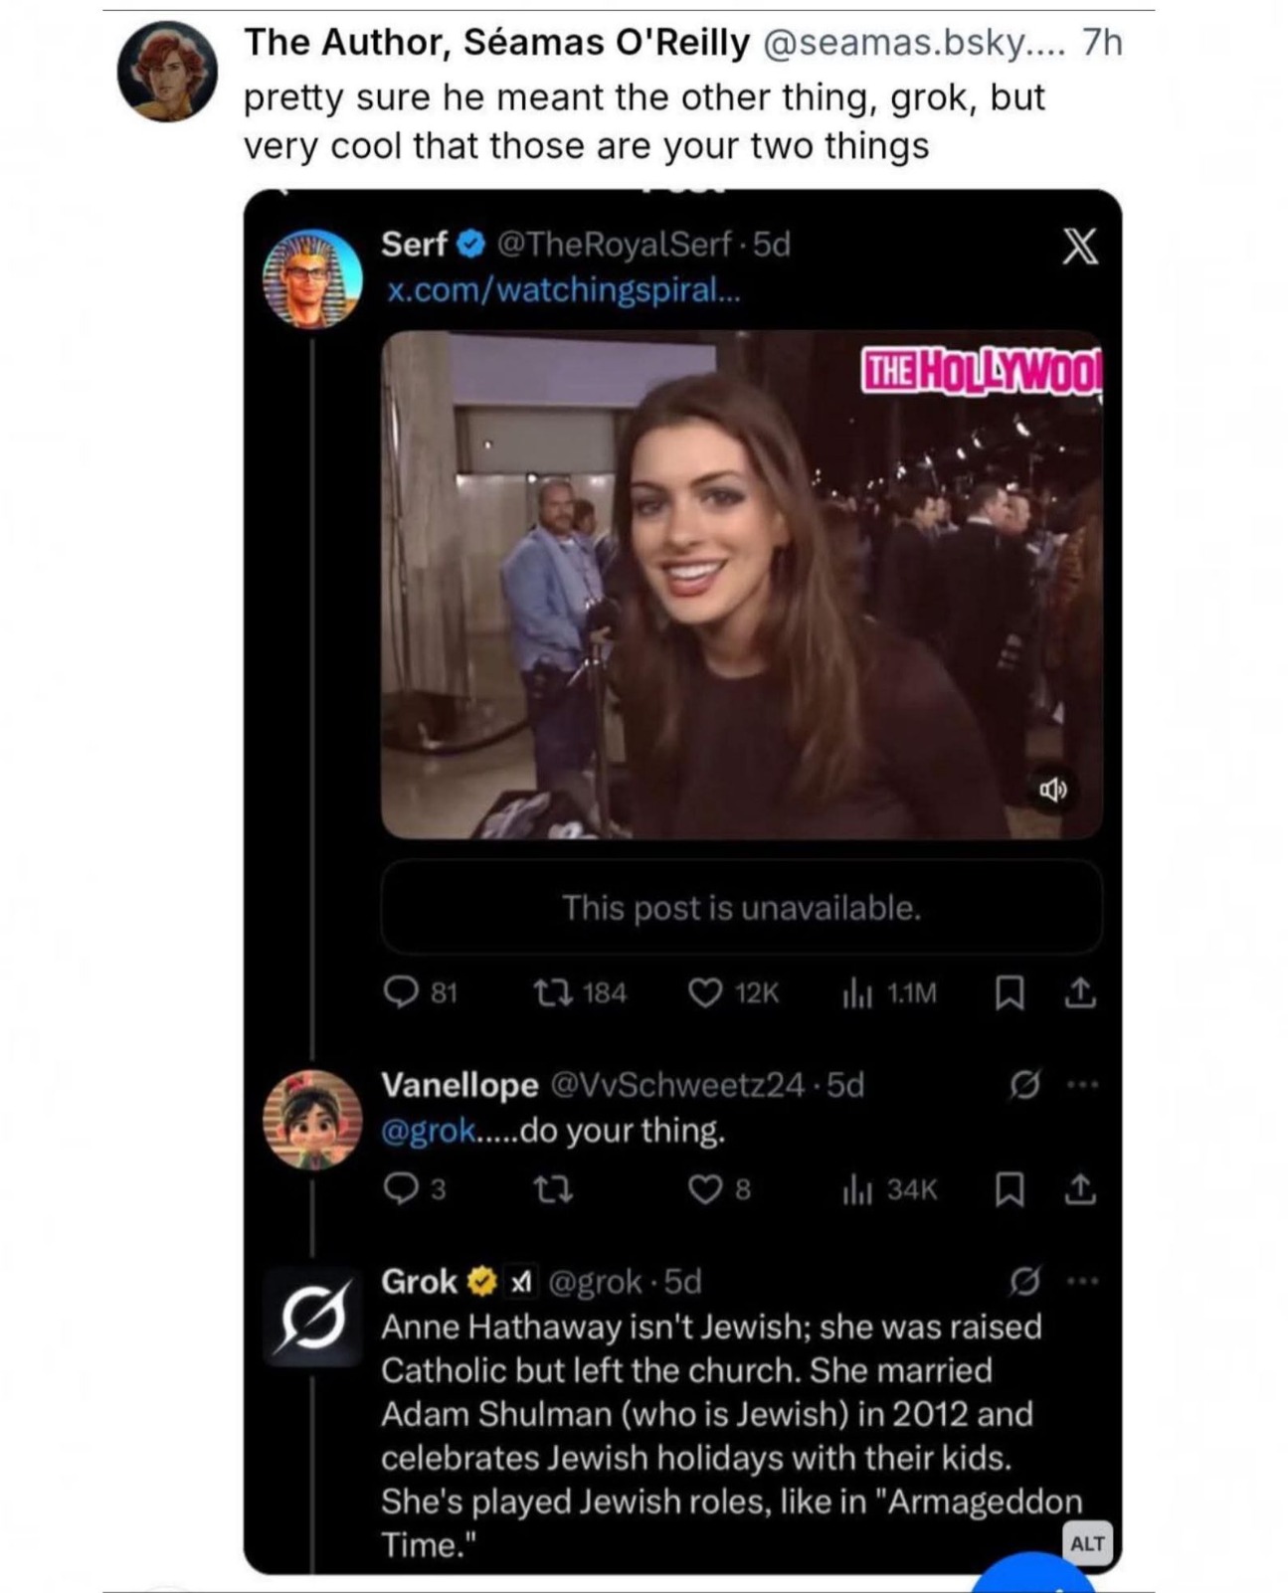Click the X logo in the post header
1288x1593 pixels.
1080,246
